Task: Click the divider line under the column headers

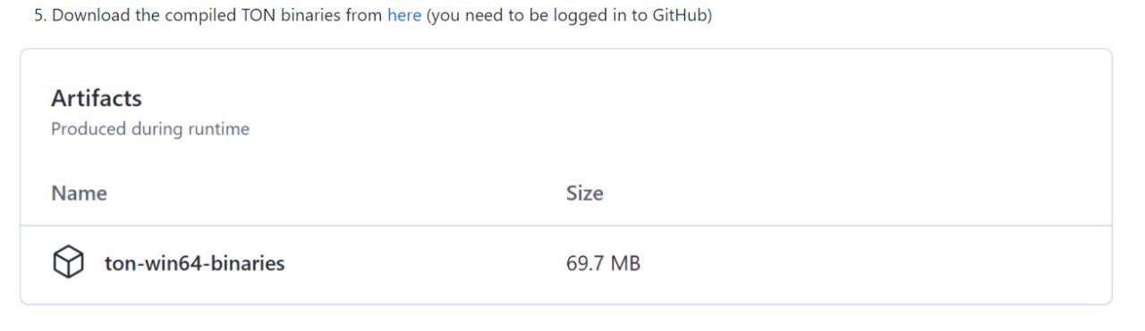Action: (x=565, y=226)
